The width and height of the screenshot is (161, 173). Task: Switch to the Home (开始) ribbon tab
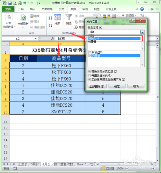coord(21,9)
